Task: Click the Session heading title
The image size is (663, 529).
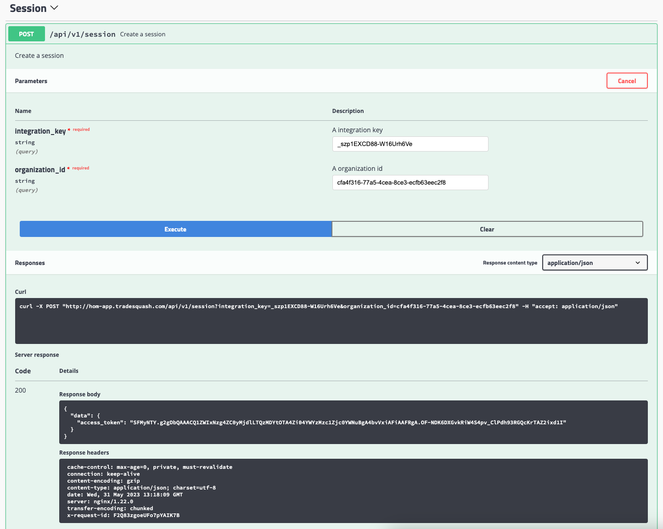Action: coord(28,8)
